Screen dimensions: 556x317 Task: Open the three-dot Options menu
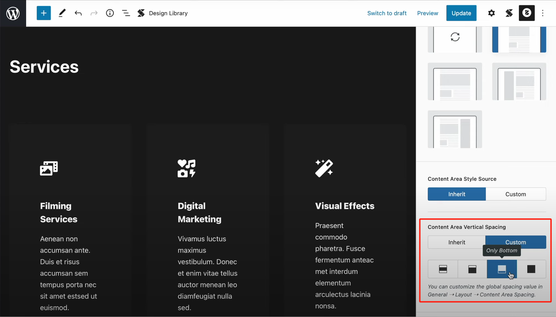coord(542,13)
